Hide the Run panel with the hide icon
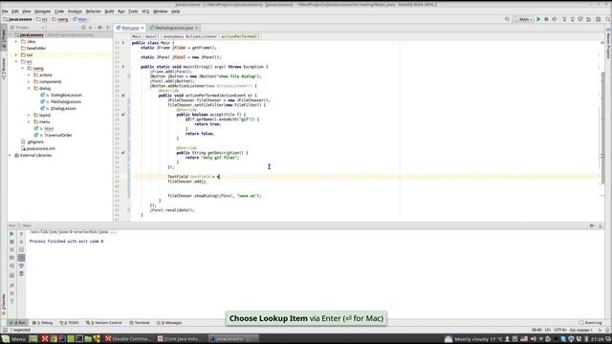 [601, 226]
